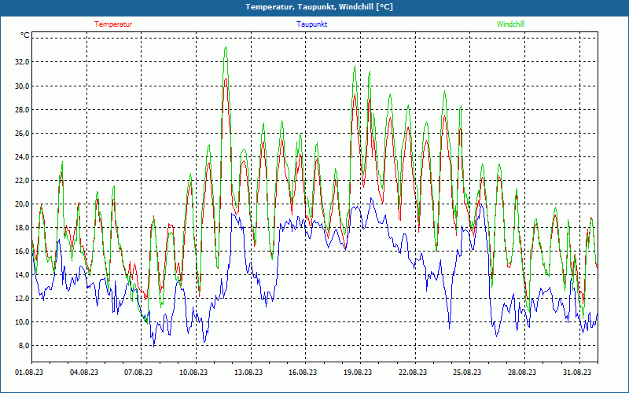Click the 18,0 y-axis value
This screenshot has width=629, height=393.
[x=22, y=228]
